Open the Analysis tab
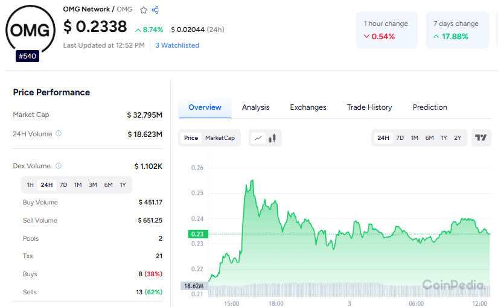The width and height of the screenshot is (498, 307). 256,107
